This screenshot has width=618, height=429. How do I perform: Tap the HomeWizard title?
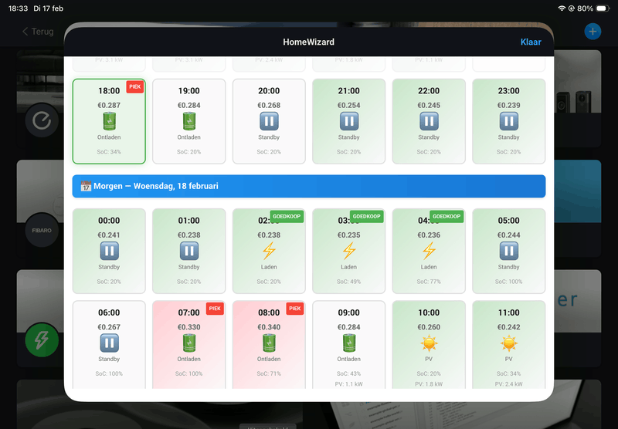tap(308, 42)
